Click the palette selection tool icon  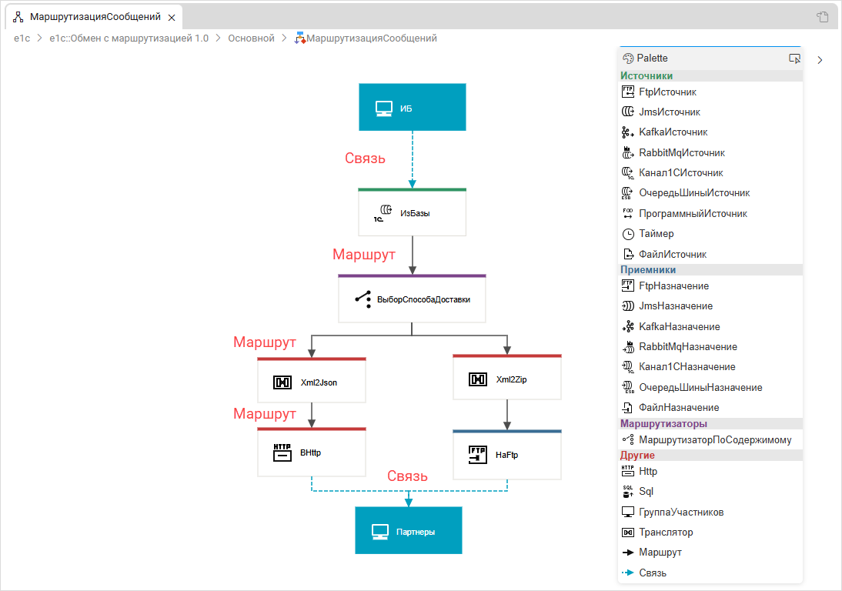click(x=794, y=58)
